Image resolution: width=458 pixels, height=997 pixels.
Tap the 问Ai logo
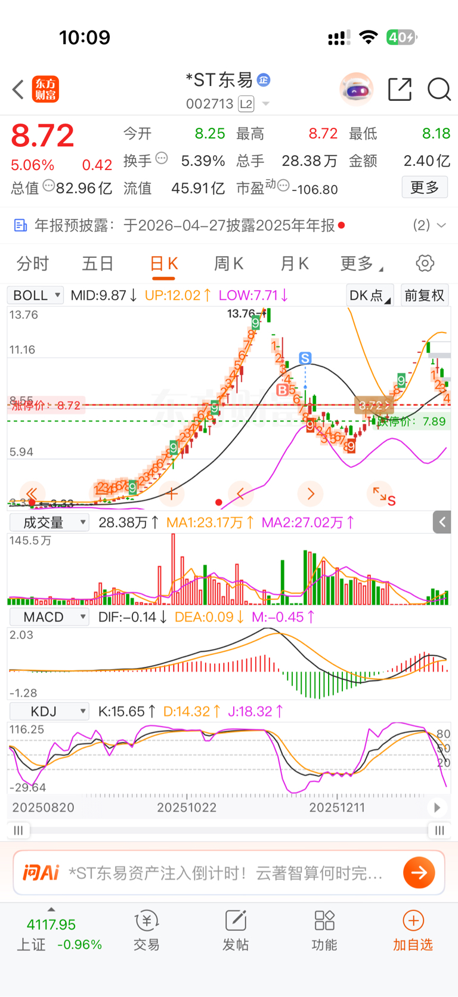[x=41, y=873]
